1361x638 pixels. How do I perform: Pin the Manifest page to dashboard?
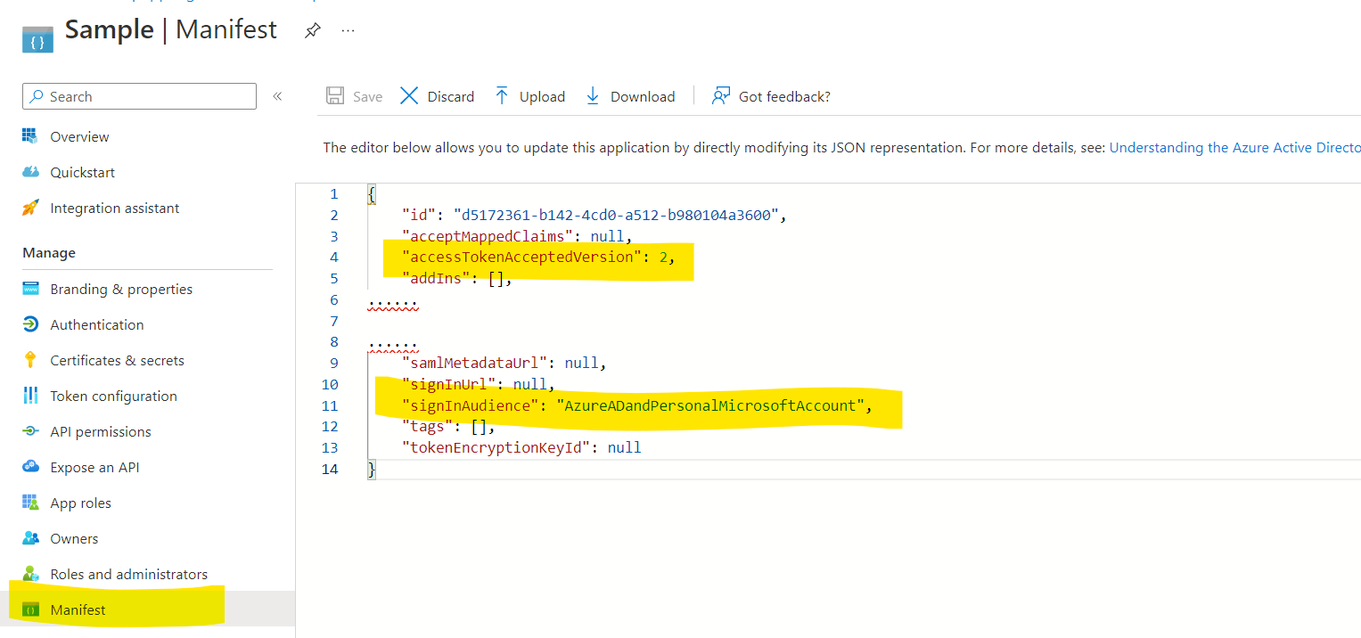(312, 29)
